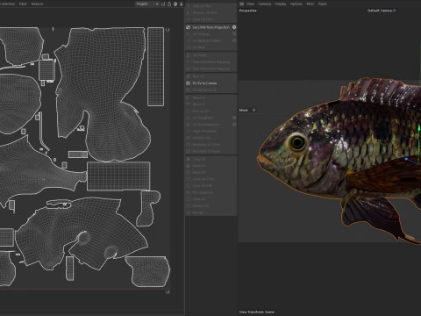Click the Perspective view label

point(247,11)
